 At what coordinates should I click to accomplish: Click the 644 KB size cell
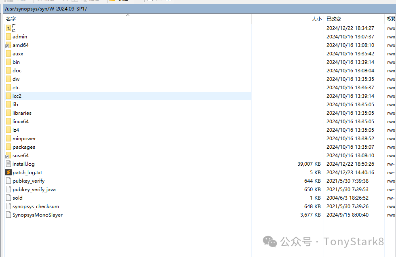click(312, 181)
